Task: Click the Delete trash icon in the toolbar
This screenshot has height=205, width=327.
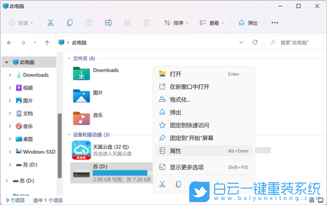Action: tap(147, 22)
